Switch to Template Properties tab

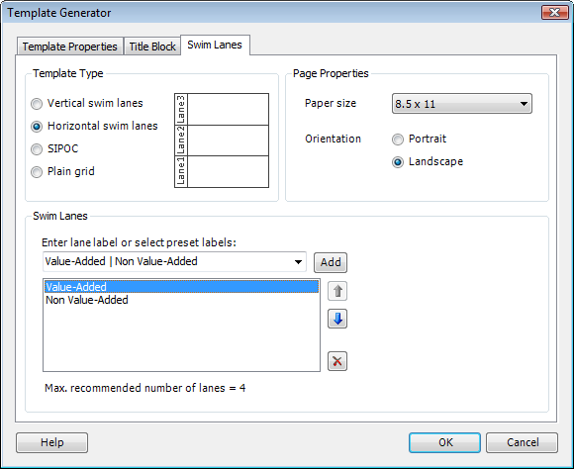[70, 47]
